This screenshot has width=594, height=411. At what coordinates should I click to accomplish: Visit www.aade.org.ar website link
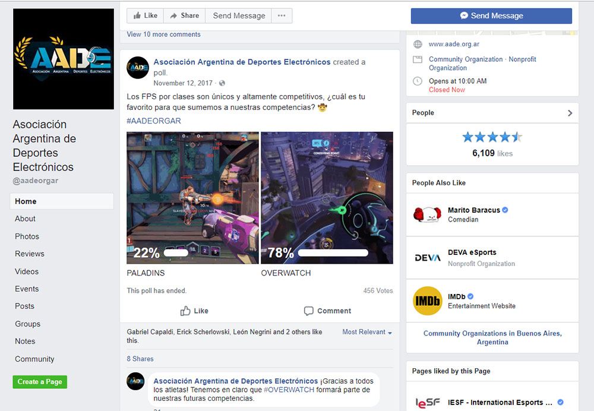[454, 45]
